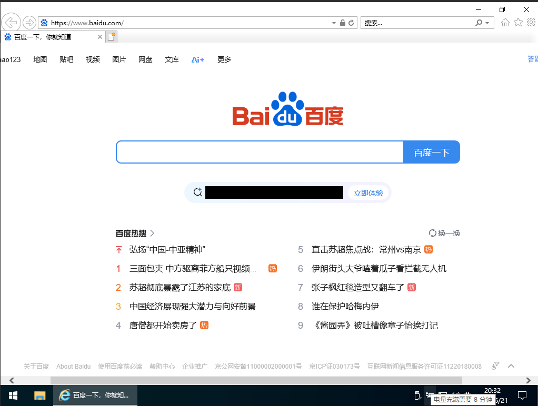Close the 百度一下，你就知道 tab
538x406 pixels.
(100, 37)
